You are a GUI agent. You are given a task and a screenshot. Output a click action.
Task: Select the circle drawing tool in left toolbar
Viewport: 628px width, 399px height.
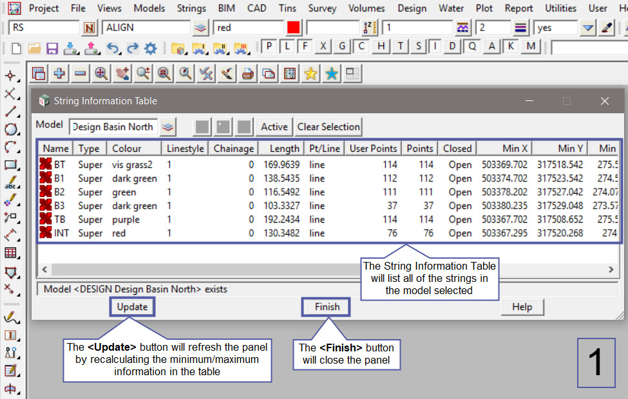click(11, 129)
